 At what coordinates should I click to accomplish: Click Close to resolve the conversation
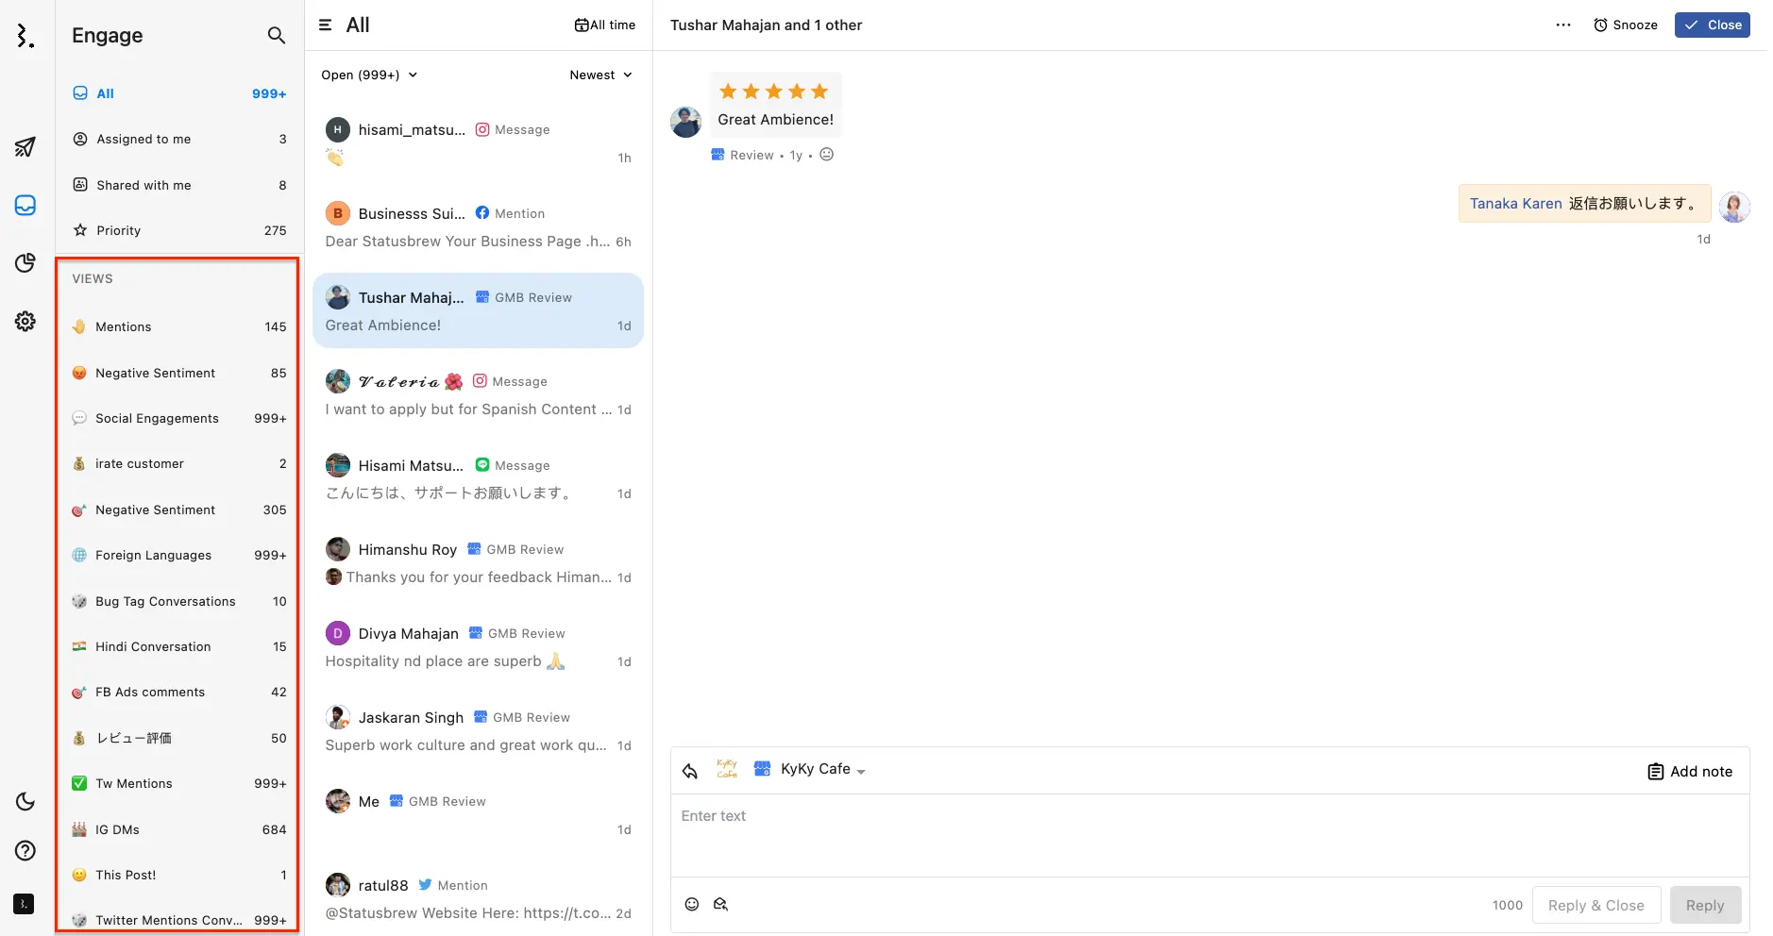pyautogui.click(x=1712, y=25)
